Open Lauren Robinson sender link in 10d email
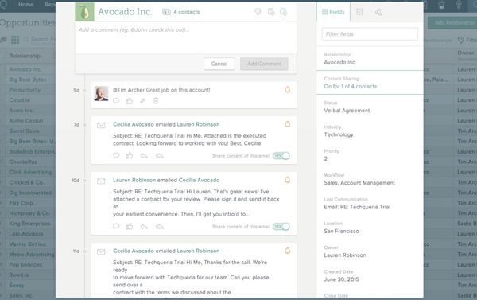Screen dimensions: 477x300 point(134,180)
